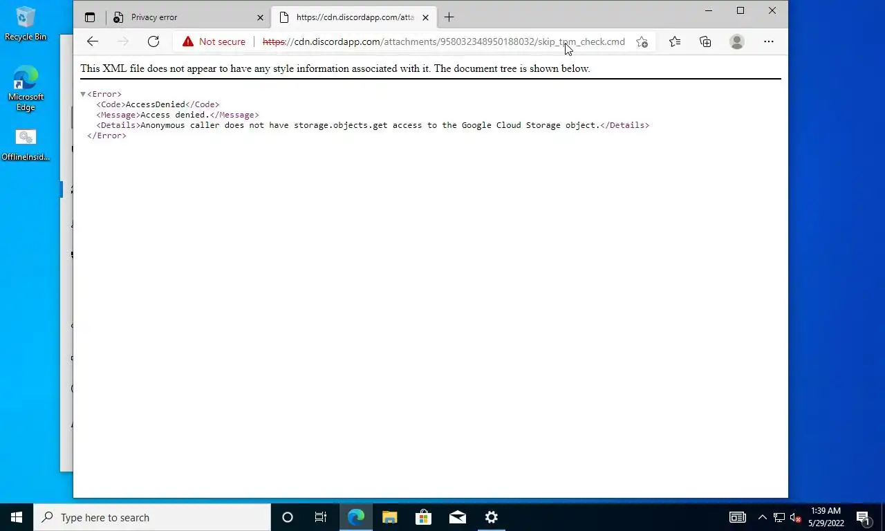Open the OfflineInsid... desktop file
The width and height of the screenshot is (885, 531).
click(26, 145)
